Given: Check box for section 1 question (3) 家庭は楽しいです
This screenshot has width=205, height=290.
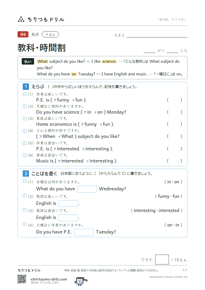Looking at the screenshot, I should (25, 119).
